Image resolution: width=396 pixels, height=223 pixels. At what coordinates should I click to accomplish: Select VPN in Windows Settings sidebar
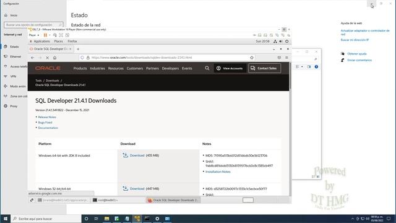[13, 76]
